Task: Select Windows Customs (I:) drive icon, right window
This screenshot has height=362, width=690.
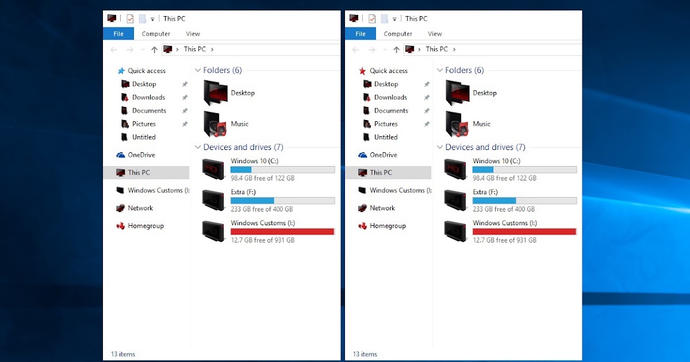Action: [x=455, y=232]
